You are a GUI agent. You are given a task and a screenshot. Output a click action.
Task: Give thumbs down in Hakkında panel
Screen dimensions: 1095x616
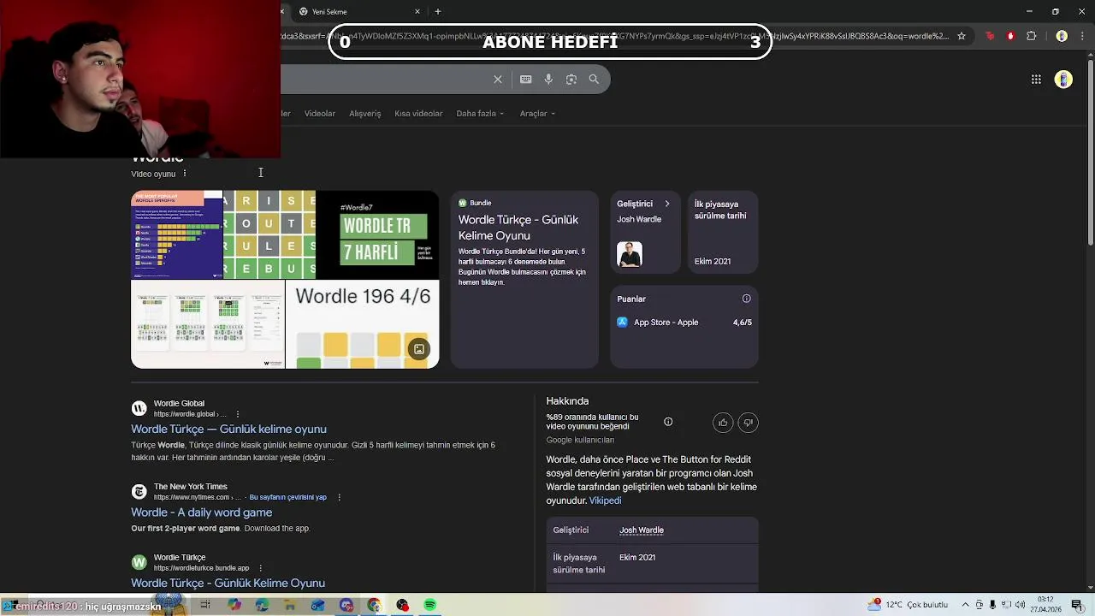coord(748,422)
